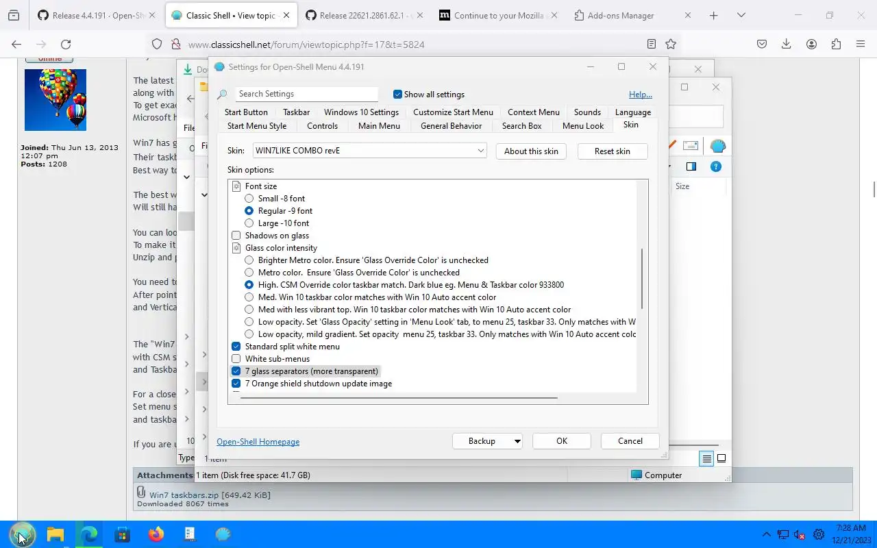Click the settings gear tray icon

click(818, 535)
